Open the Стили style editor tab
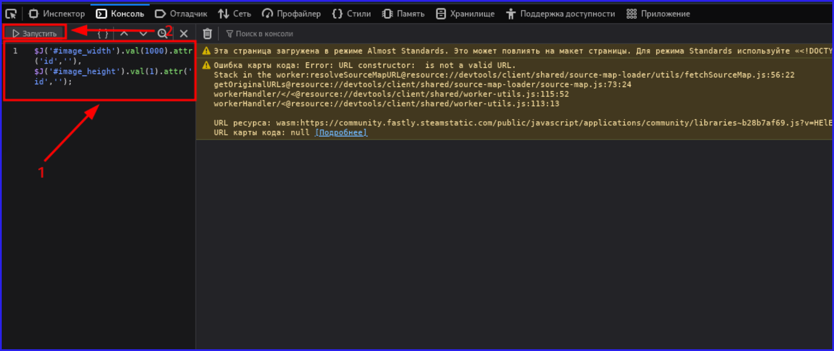834x351 pixels. 351,14
